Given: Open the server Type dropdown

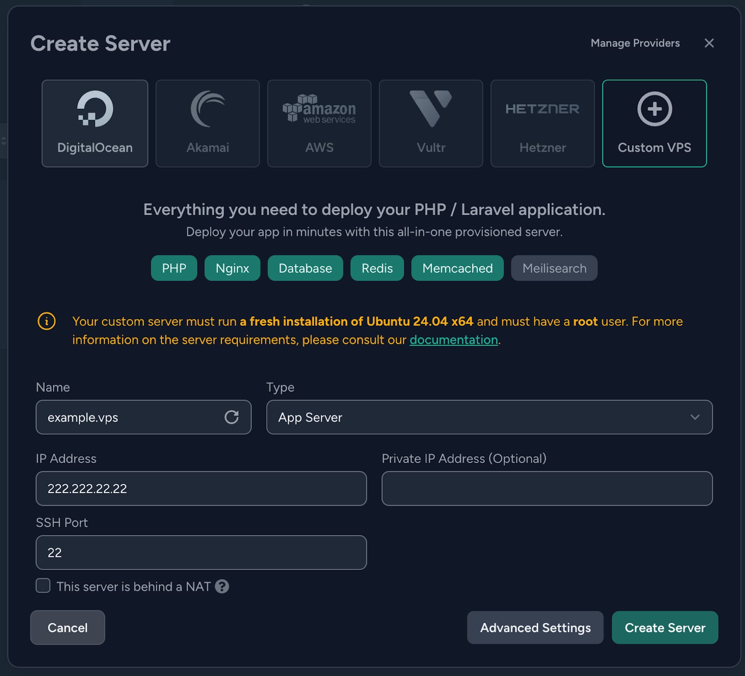Looking at the screenshot, I should pyautogui.click(x=489, y=417).
